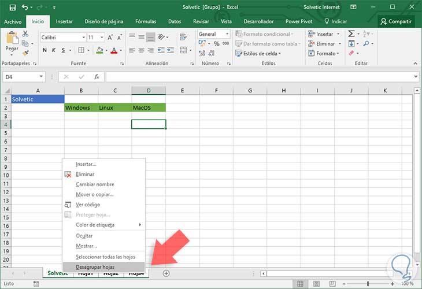Open Find and select magnifier
The width and height of the screenshot is (422, 289).
(x=366, y=43)
